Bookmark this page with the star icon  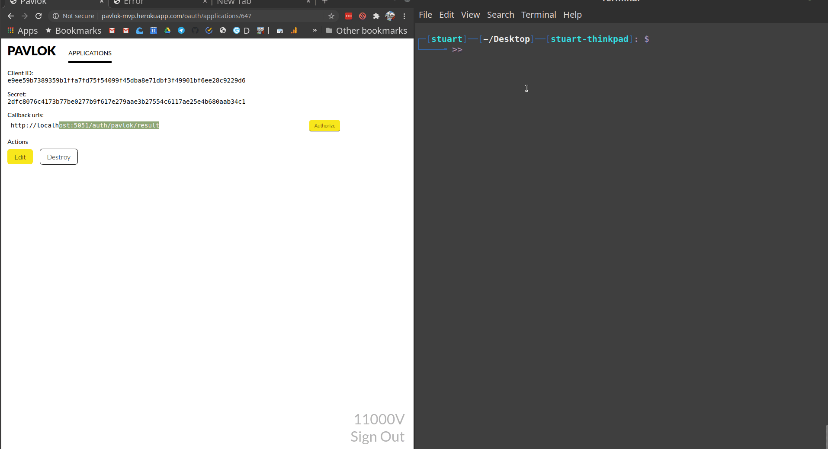pyautogui.click(x=331, y=16)
